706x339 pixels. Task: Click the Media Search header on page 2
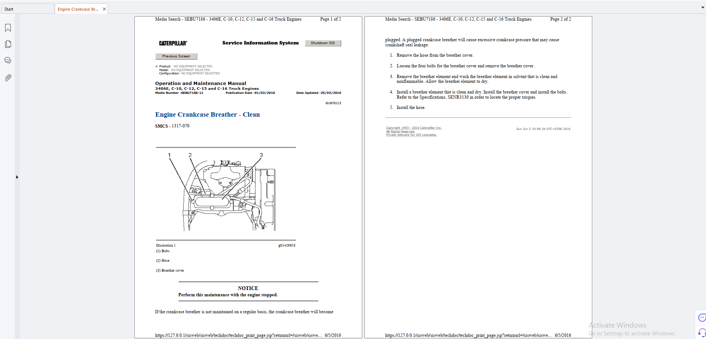[458, 19]
